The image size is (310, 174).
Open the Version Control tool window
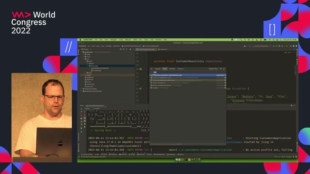coord(87,155)
